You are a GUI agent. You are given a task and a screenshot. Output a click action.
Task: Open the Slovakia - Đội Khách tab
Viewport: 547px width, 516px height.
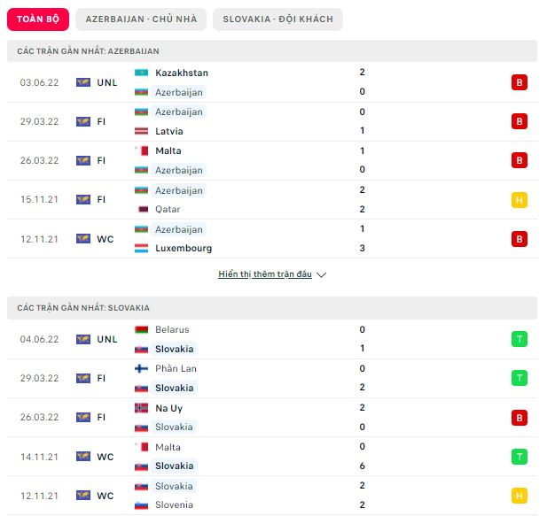point(277,19)
